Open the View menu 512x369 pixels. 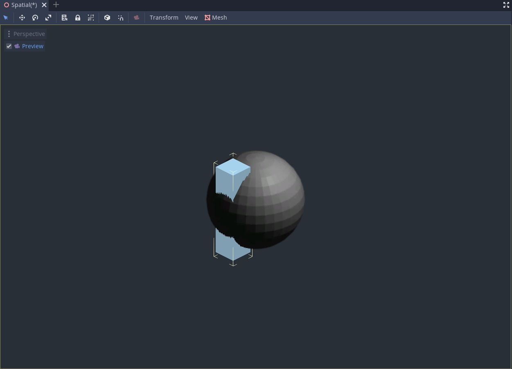tap(191, 18)
